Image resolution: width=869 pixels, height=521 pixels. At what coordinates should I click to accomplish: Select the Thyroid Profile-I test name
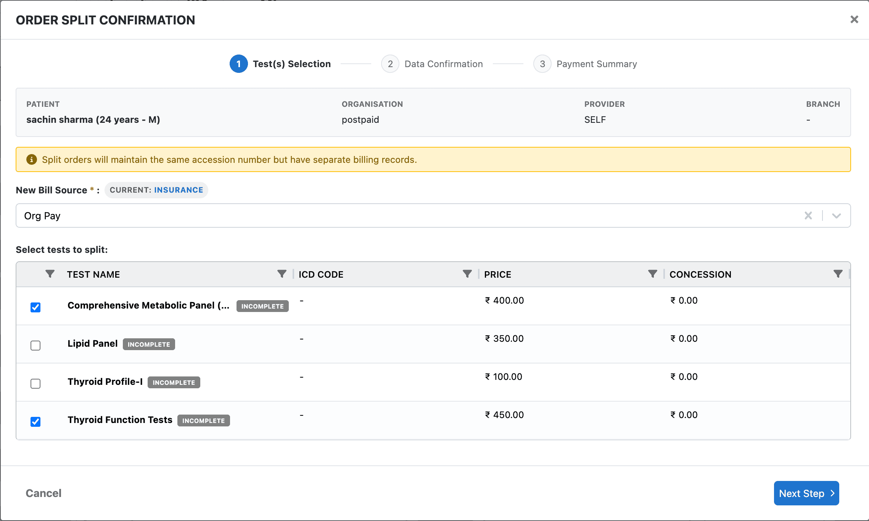(x=105, y=382)
